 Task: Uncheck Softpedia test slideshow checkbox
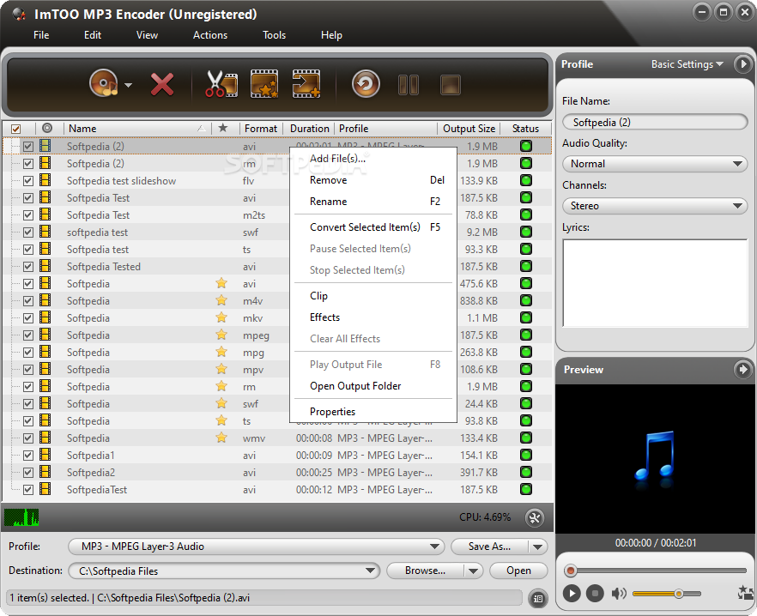pos(28,181)
